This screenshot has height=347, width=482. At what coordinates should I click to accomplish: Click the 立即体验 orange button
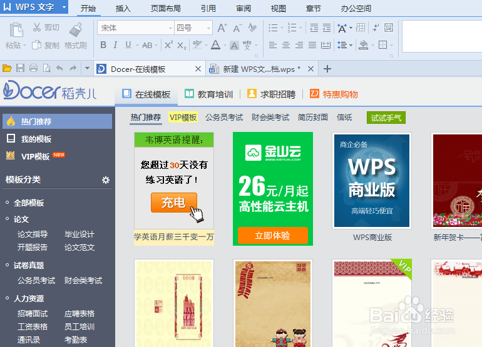[x=273, y=236]
